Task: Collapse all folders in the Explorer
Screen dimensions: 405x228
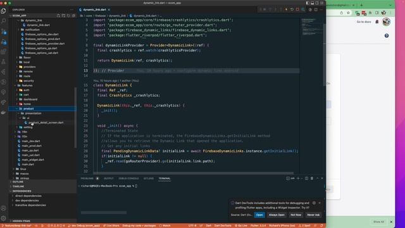Action: point(73,15)
